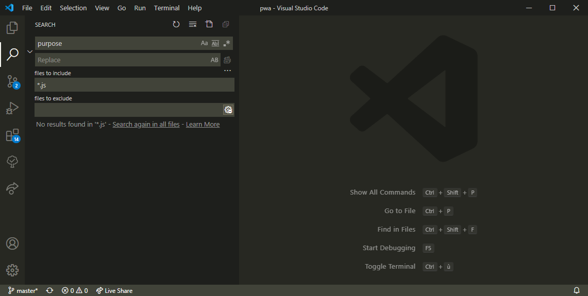This screenshot has width=588, height=296.
Task: Click files to include field '*.js'
Action: [135, 85]
